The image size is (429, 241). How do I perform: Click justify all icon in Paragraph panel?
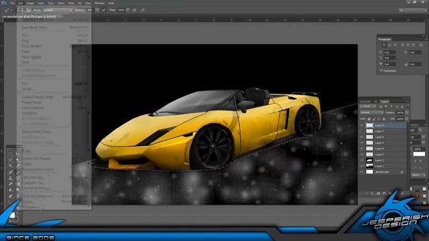421,45
